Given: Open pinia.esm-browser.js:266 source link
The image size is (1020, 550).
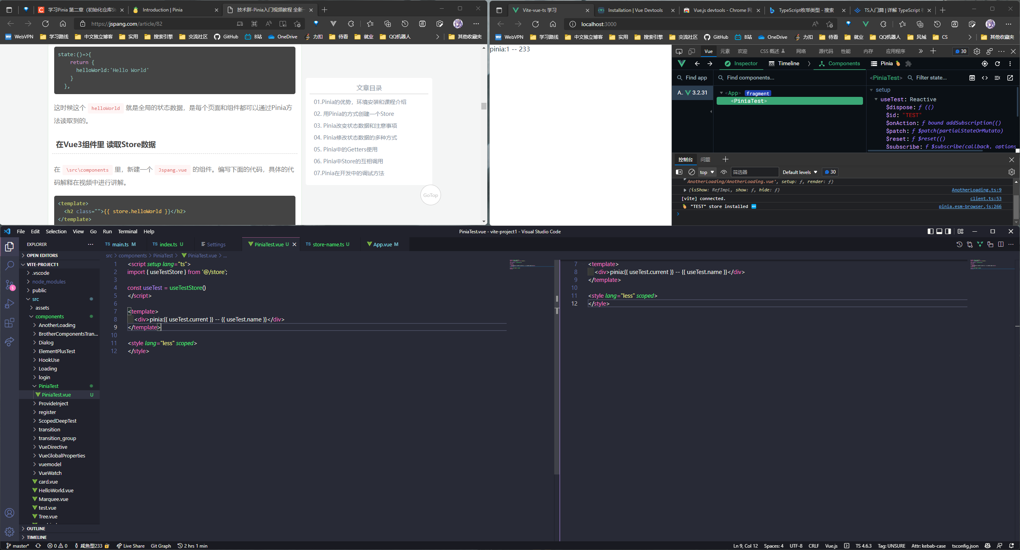Looking at the screenshot, I should [970, 206].
